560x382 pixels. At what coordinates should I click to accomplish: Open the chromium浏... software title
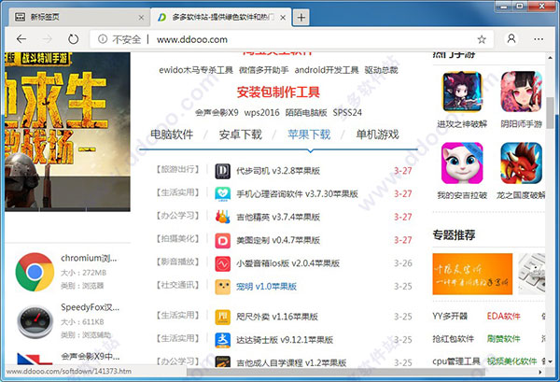[89, 258]
